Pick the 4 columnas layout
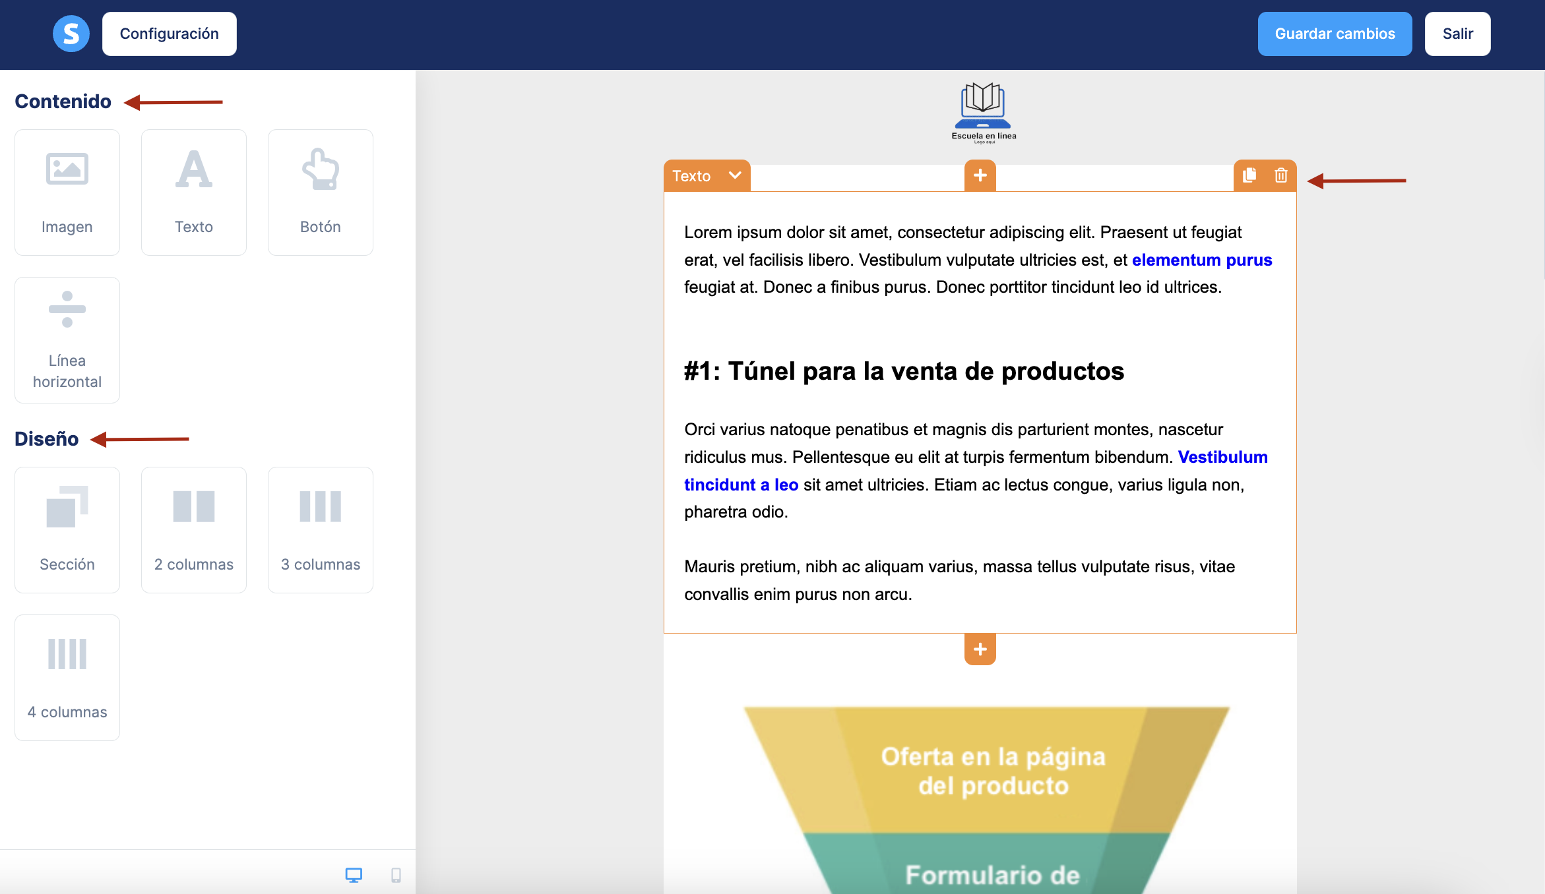This screenshot has height=894, width=1545. tap(67, 677)
